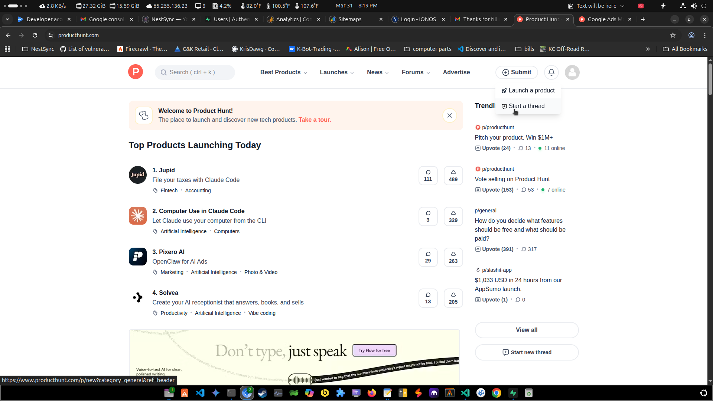Open comments for Jupid via its comment icon
This screenshot has height=401, width=713.
point(428,175)
